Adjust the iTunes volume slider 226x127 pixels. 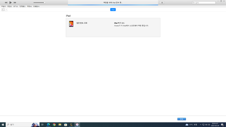pos(39,3)
